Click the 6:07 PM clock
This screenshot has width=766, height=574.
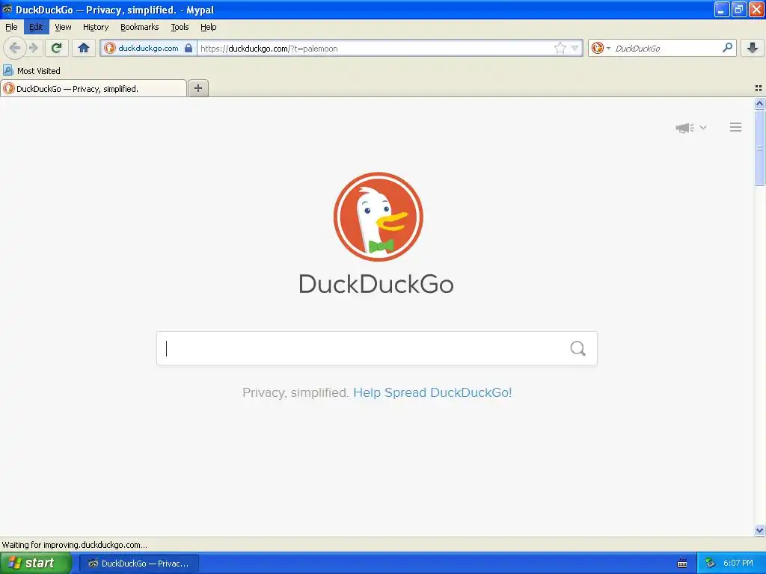point(738,564)
